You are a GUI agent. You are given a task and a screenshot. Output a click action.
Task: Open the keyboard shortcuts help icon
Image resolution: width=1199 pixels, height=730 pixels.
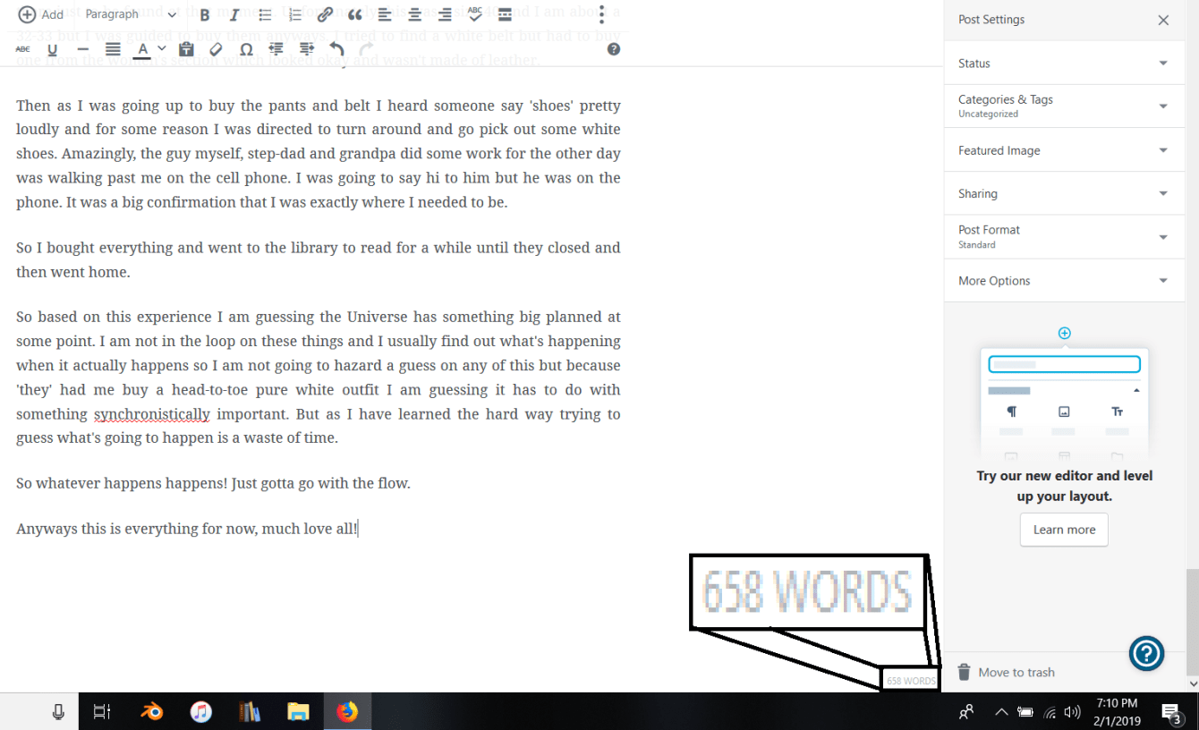tap(614, 49)
